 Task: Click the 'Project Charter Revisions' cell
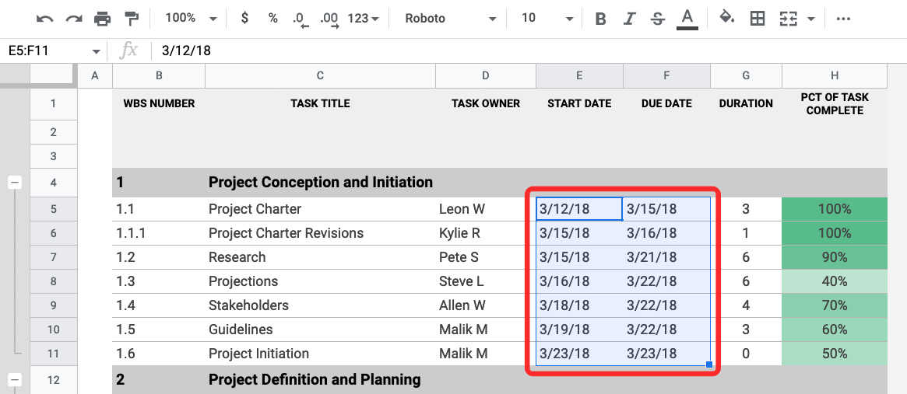coord(320,233)
